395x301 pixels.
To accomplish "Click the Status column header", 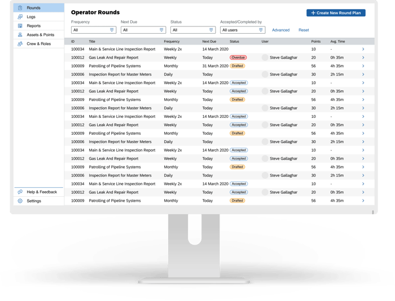I will click(x=234, y=42).
